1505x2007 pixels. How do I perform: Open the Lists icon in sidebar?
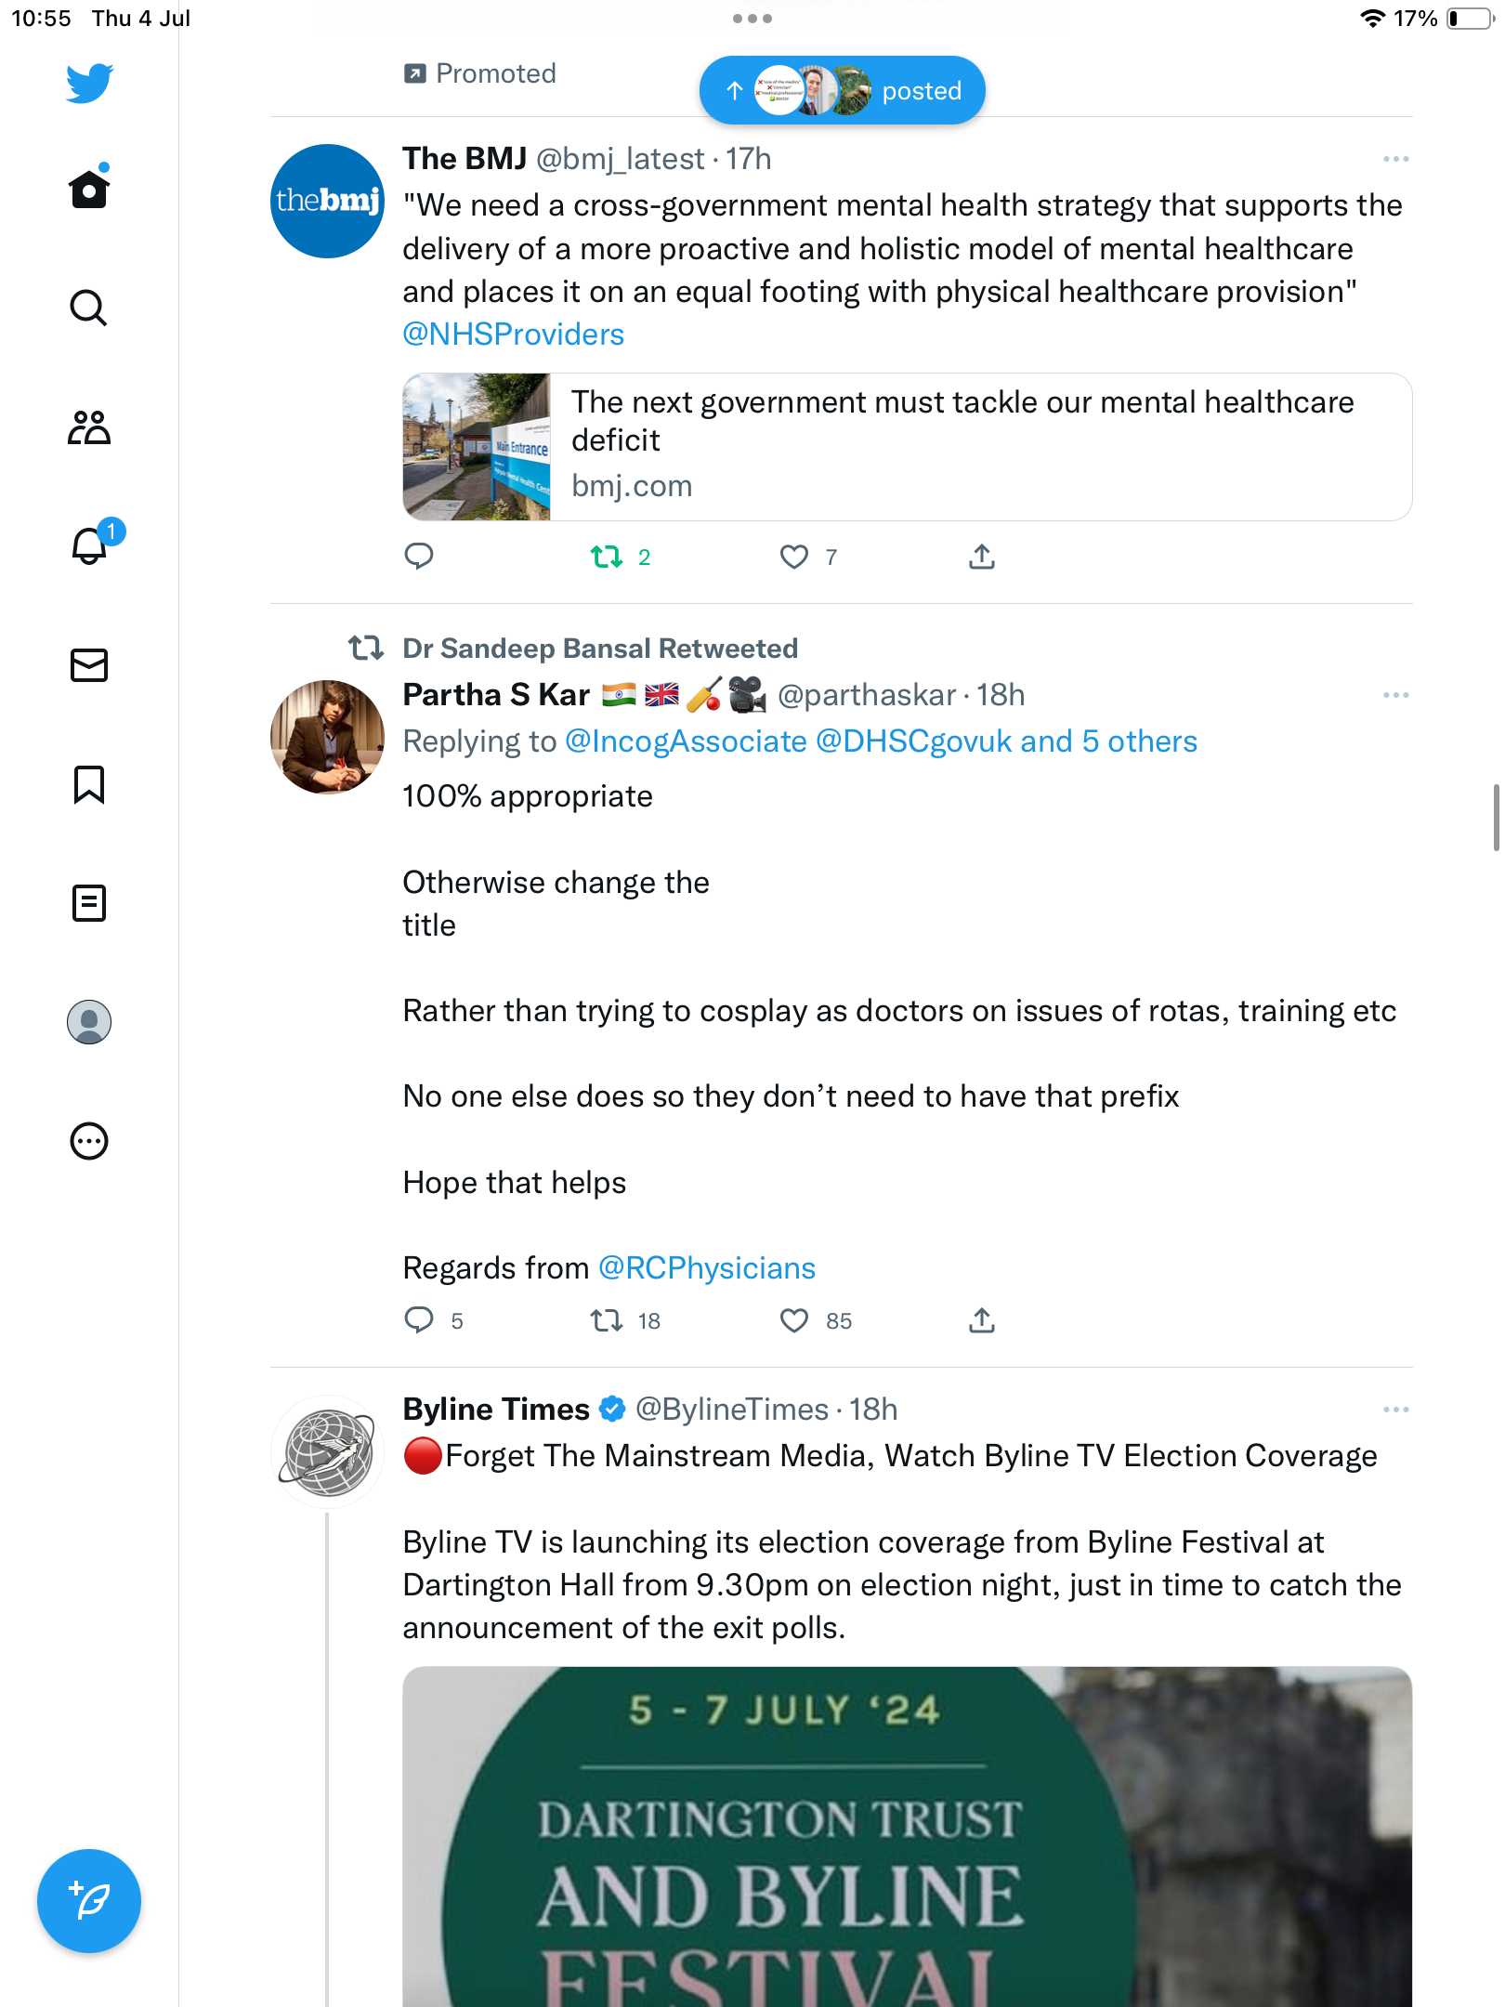(x=89, y=903)
